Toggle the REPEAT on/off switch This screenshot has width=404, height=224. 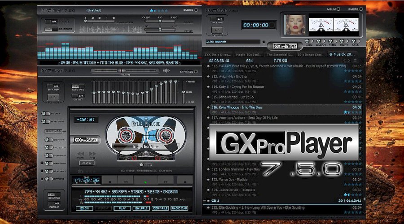tap(54, 203)
